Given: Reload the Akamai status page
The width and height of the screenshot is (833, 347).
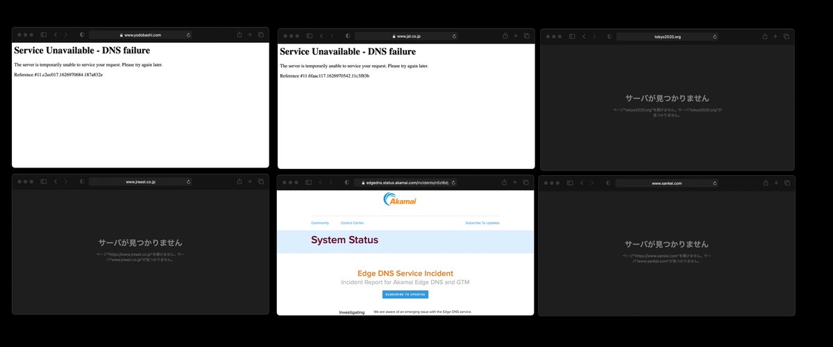Looking at the screenshot, I should point(453,182).
